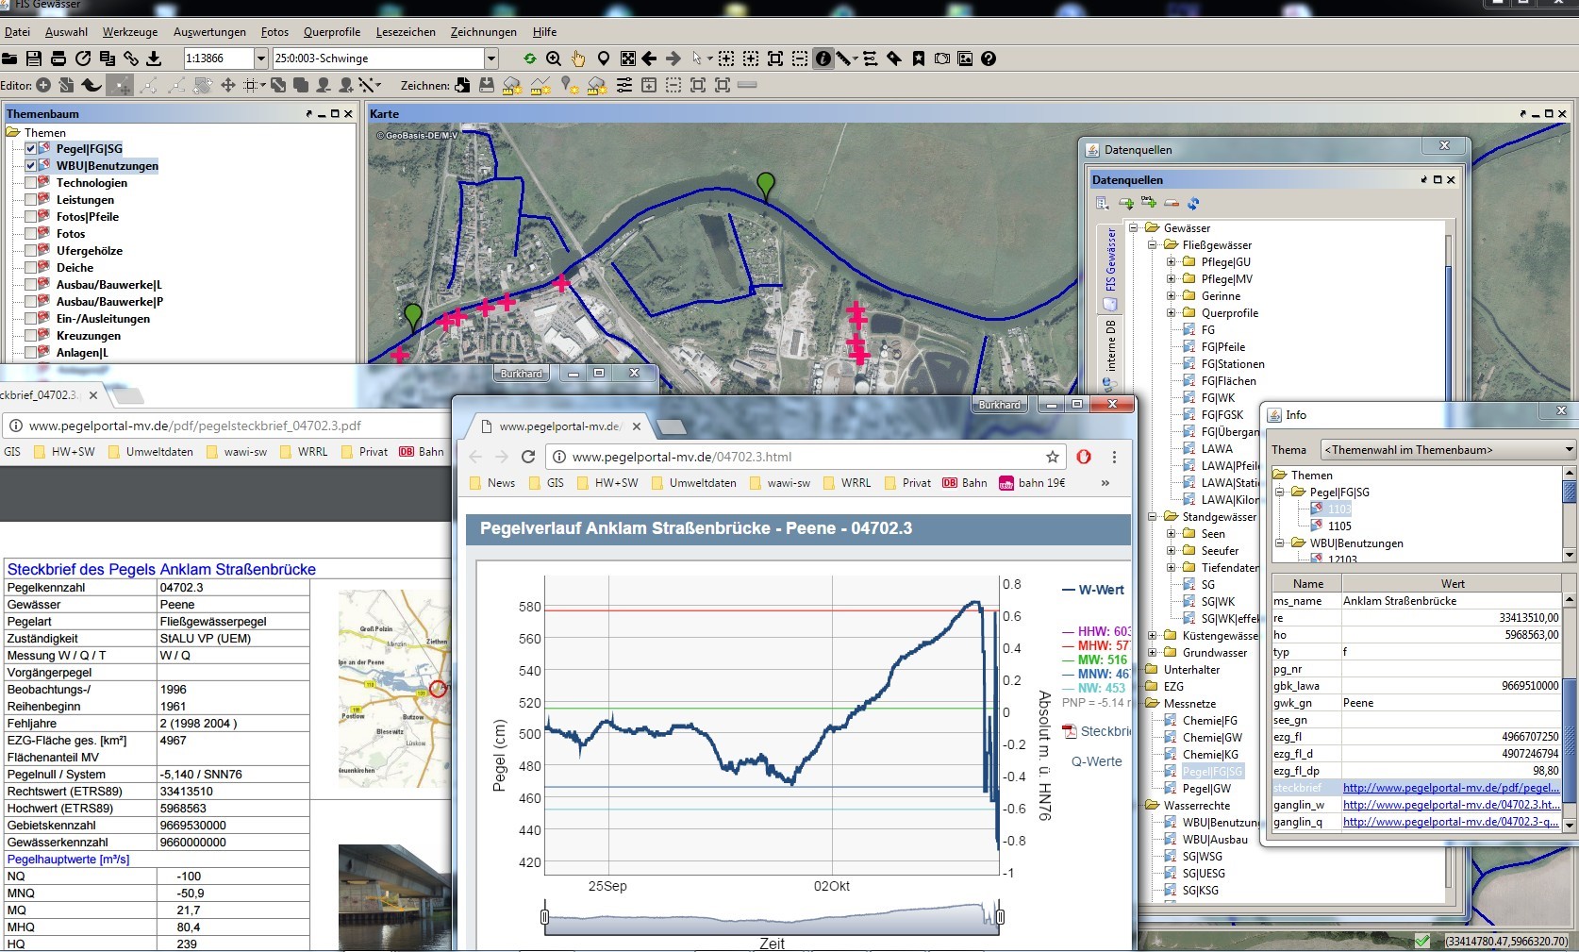Open the steckbrief pegelportal PDF link
The height and width of the screenshot is (952, 1579).
pyautogui.click(x=1451, y=788)
